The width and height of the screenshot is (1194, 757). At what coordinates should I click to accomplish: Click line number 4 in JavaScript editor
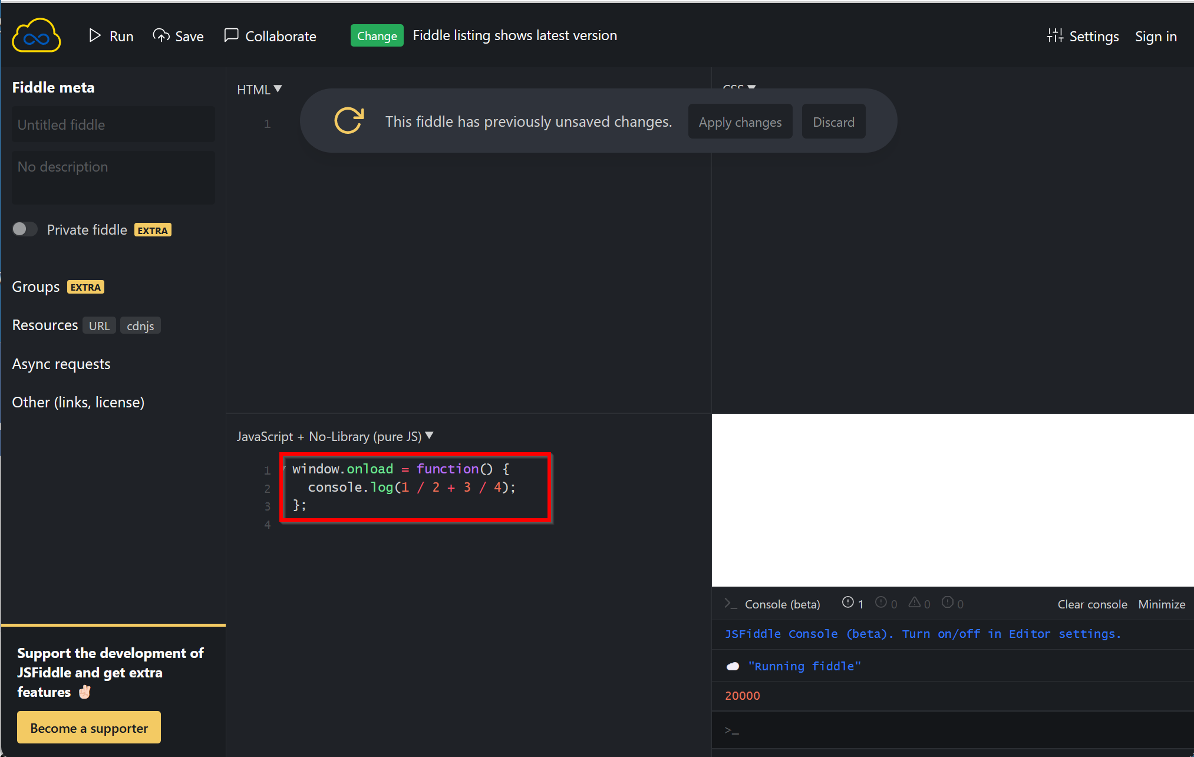coord(267,524)
